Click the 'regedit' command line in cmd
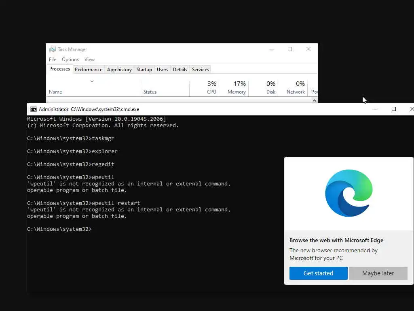Viewport: 414px width, 311px height. click(x=71, y=164)
